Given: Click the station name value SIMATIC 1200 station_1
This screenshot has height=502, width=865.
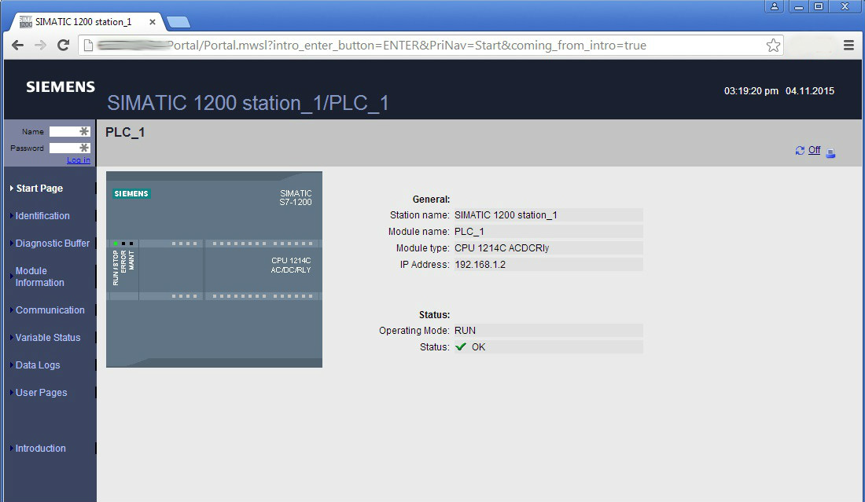Looking at the screenshot, I should pyautogui.click(x=506, y=215).
